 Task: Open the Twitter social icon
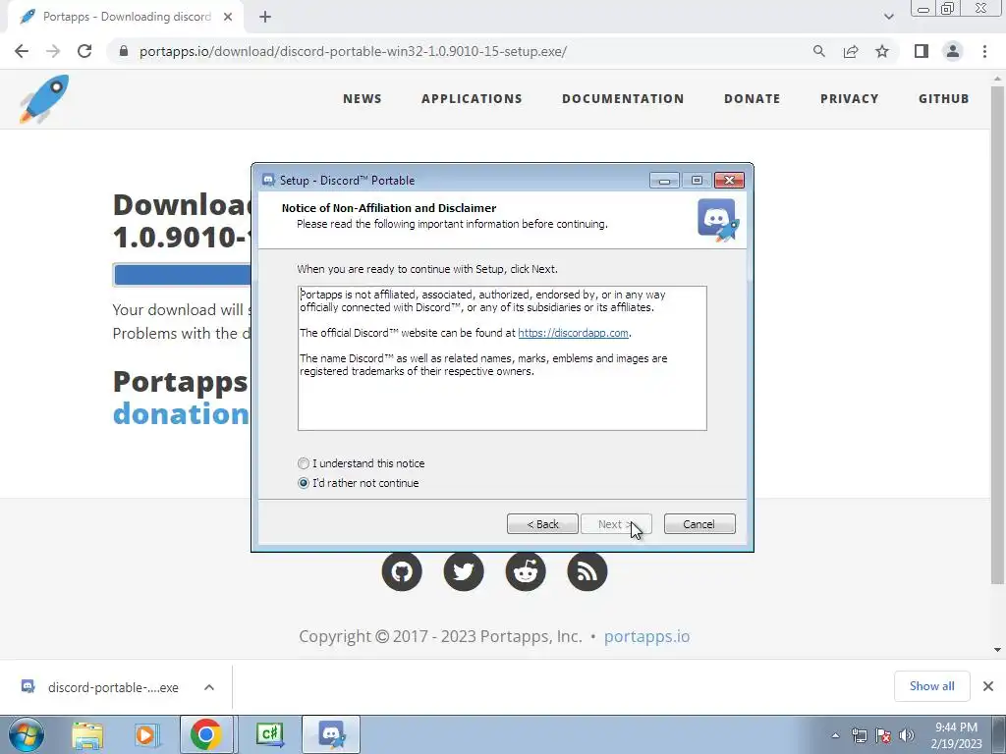pyautogui.click(x=464, y=571)
